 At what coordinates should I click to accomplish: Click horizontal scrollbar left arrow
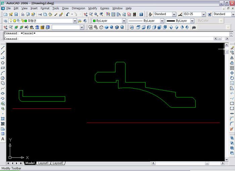(x=153, y=163)
